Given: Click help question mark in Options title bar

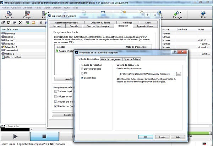Looking at the screenshot, I should tap(148, 15).
